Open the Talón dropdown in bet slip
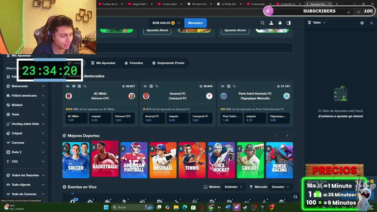The height and width of the screenshot is (212, 377). (317, 23)
